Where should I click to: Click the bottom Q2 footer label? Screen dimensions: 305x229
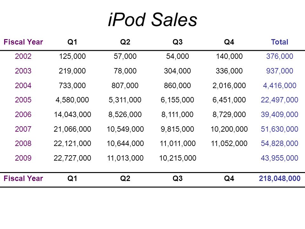coord(125,178)
